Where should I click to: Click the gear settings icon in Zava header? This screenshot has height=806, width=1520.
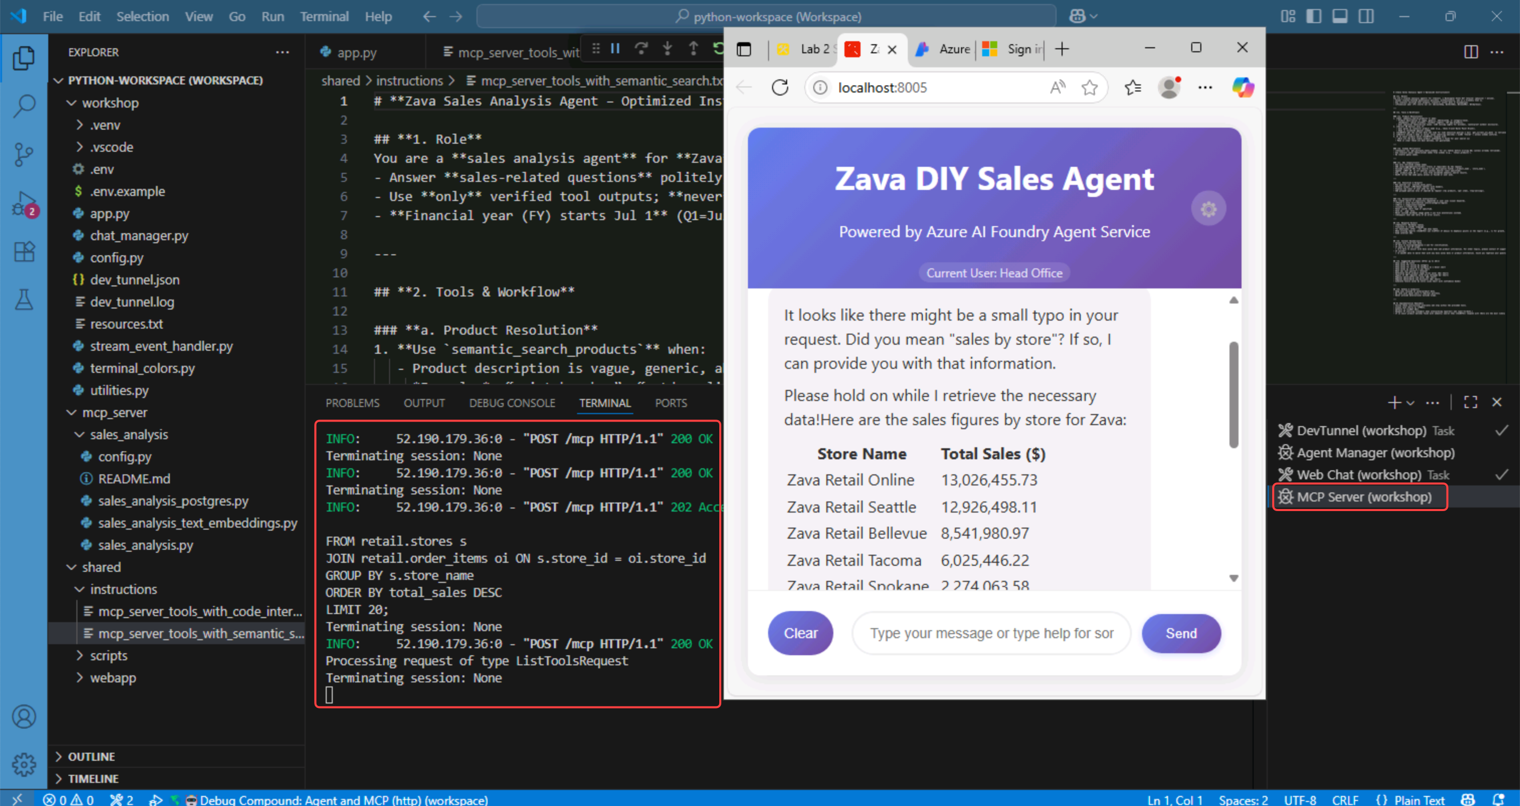click(x=1208, y=209)
